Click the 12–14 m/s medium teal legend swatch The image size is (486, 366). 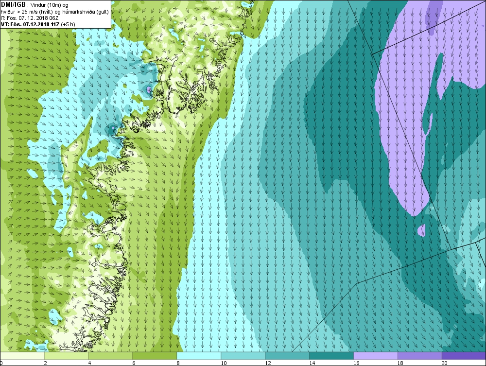(287, 356)
